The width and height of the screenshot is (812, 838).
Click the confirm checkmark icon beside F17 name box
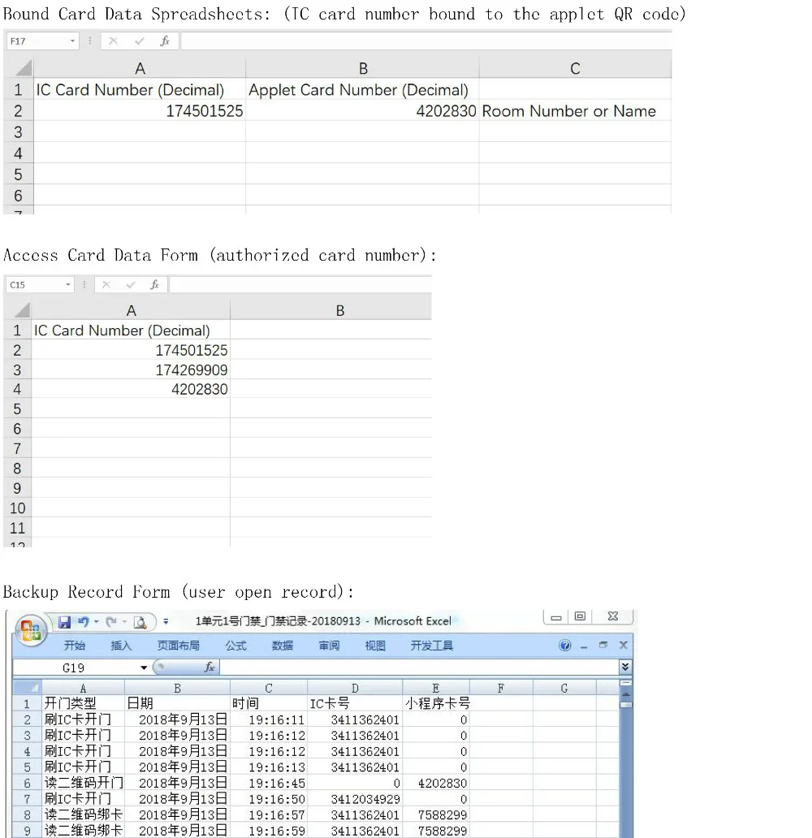click(x=139, y=41)
